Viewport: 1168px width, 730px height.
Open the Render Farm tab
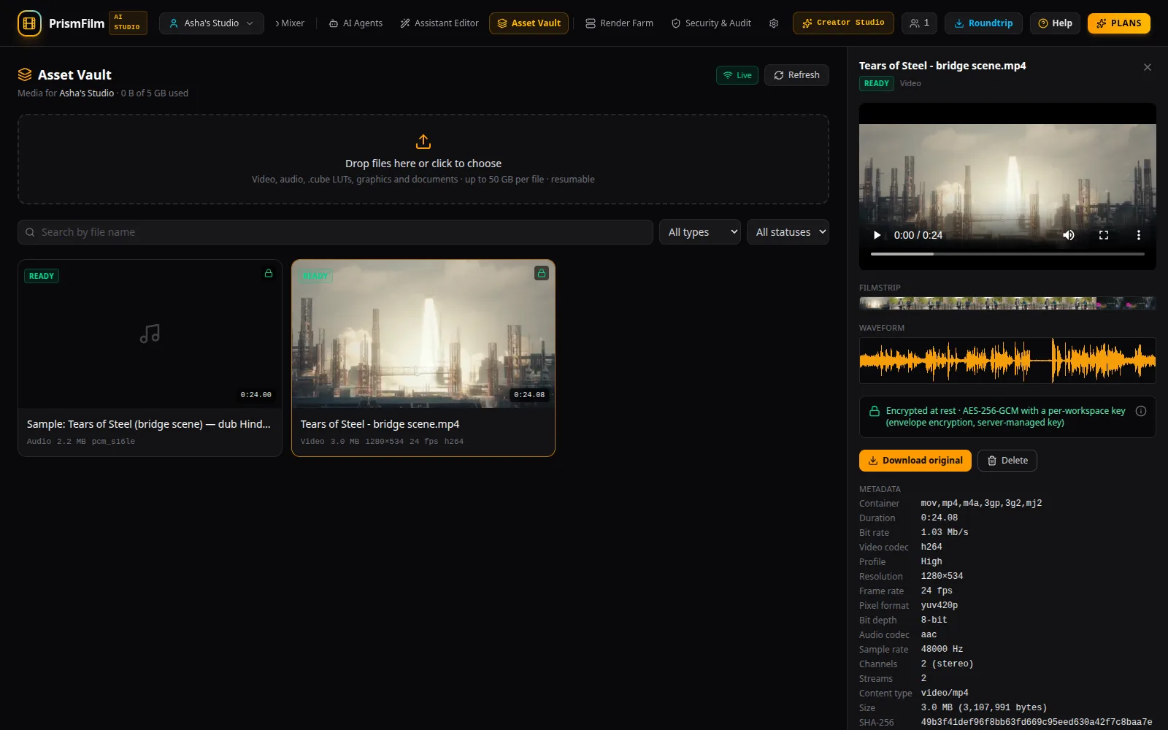click(x=619, y=23)
